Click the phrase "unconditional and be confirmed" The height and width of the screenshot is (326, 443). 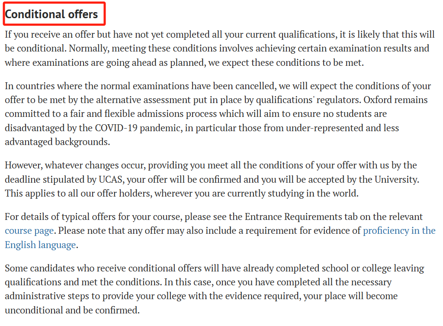click(72, 310)
